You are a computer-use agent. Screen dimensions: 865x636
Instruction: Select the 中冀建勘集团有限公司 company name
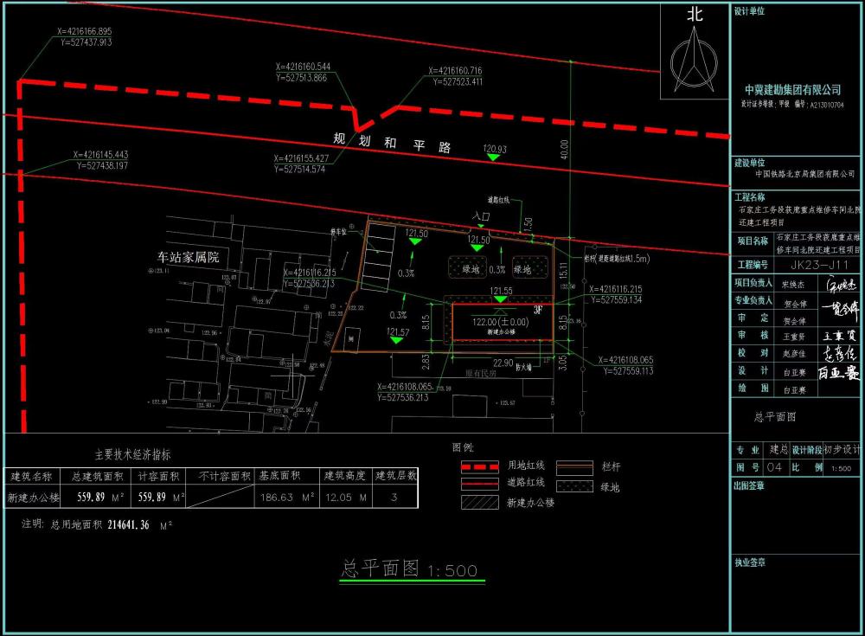pos(793,90)
